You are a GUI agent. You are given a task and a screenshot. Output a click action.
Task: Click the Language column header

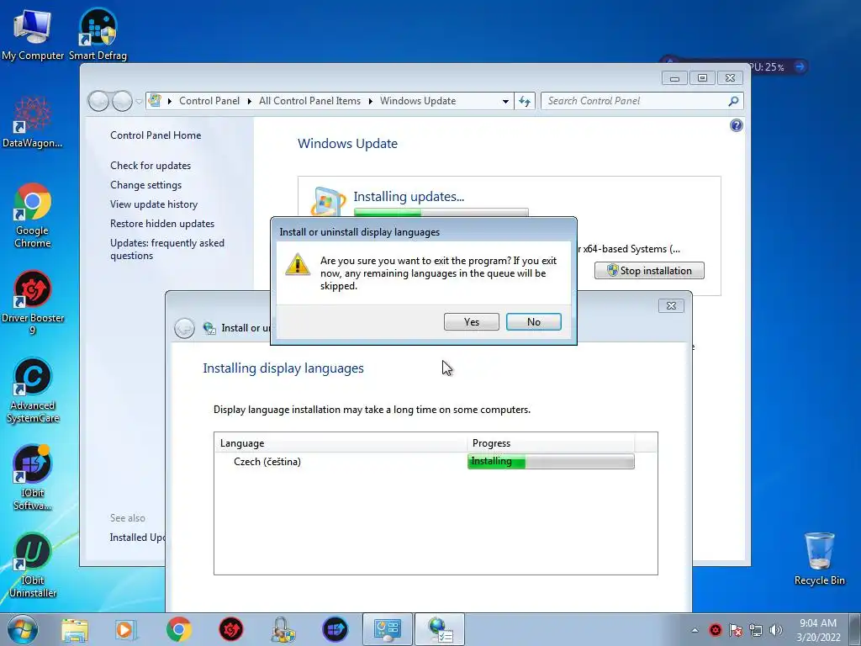click(x=341, y=443)
